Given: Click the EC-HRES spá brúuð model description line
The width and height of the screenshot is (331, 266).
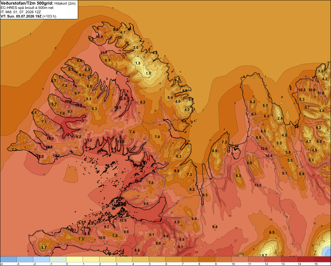Looking at the screenshot, I should pos(27,8).
